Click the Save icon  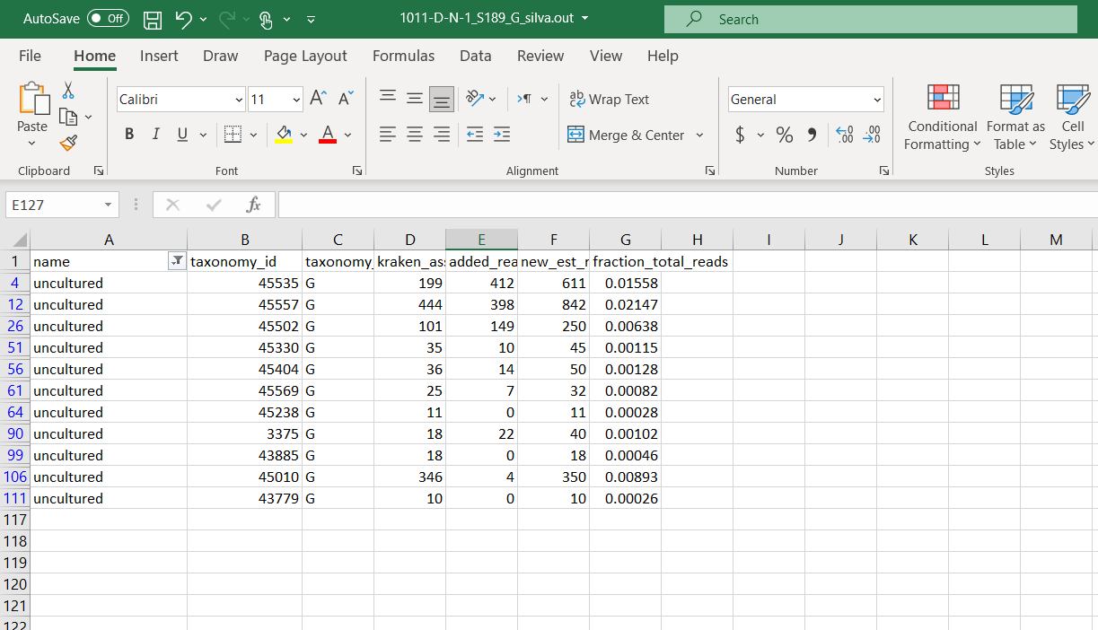[x=153, y=18]
